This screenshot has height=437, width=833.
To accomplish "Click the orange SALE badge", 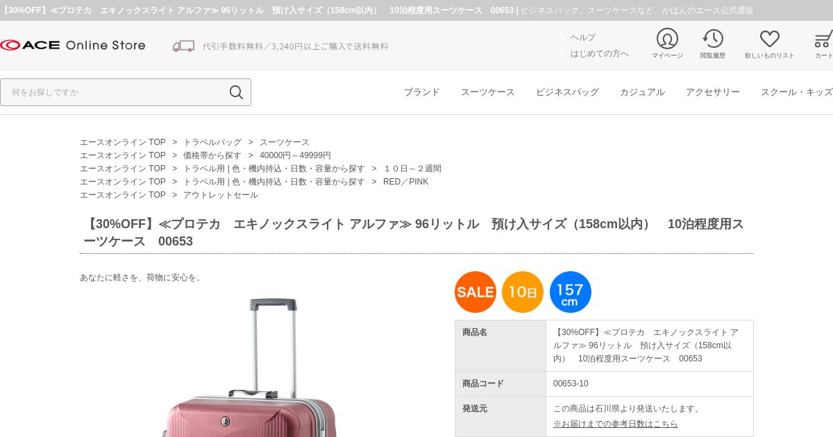I will (476, 292).
